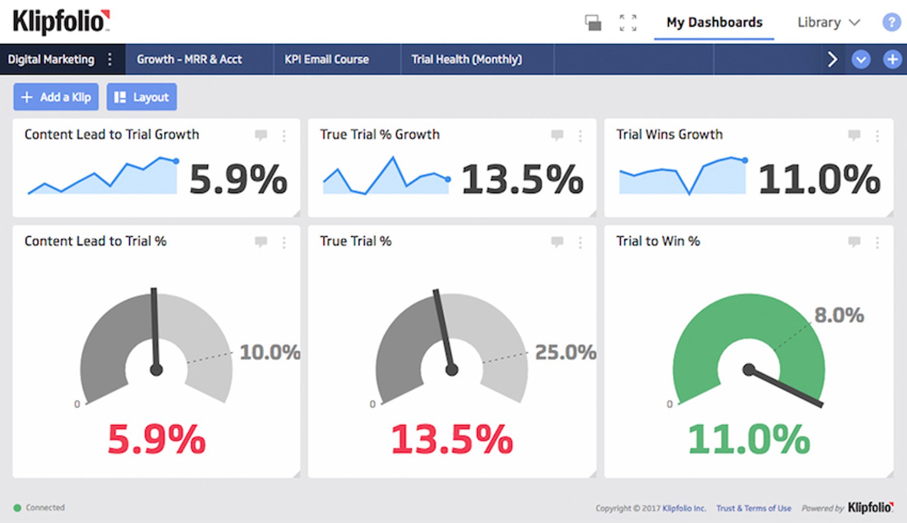Screen dimensions: 907x523
Task: Click the True Trial % Growth sparkline chart
Action: (387, 175)
